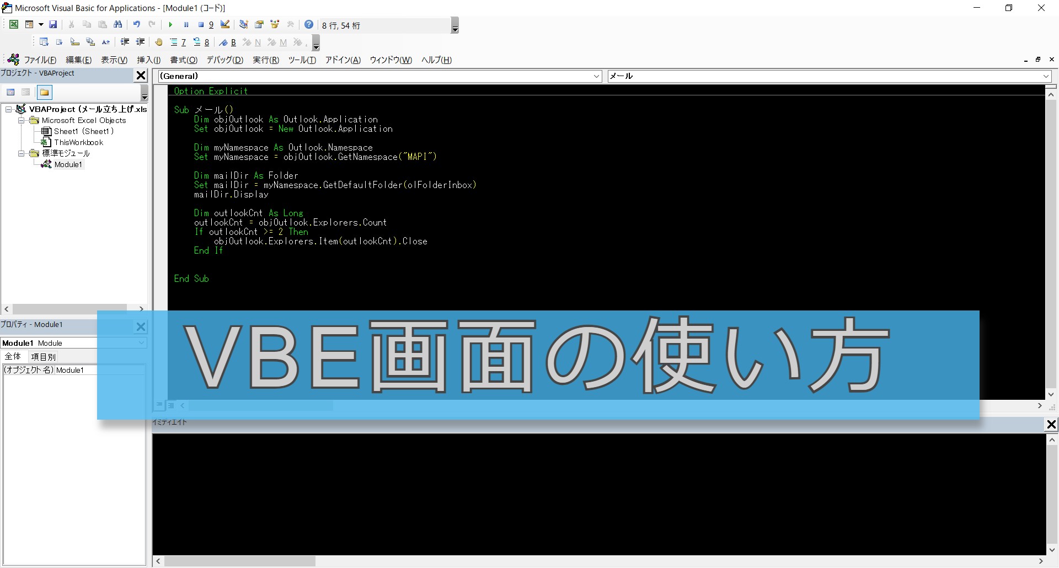
Task: Open the 編集(E) menu
Action: (78, 60)
